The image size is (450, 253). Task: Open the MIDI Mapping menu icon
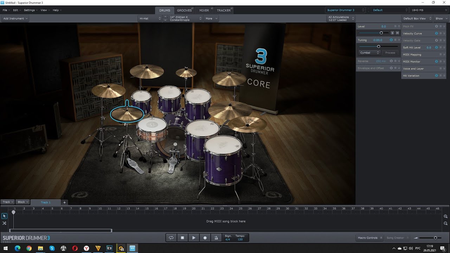pyautogui.click(x=441, y=54)
